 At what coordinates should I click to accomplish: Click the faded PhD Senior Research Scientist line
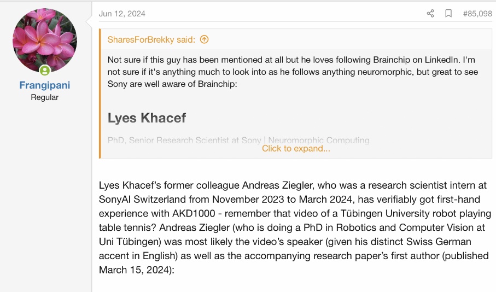pyautogui.click(x=238, y=141)
